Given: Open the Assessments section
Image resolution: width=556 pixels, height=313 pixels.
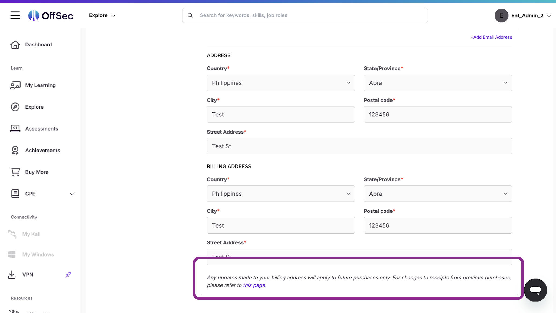Looking at the screenshot, I should (x=42, y=129).
